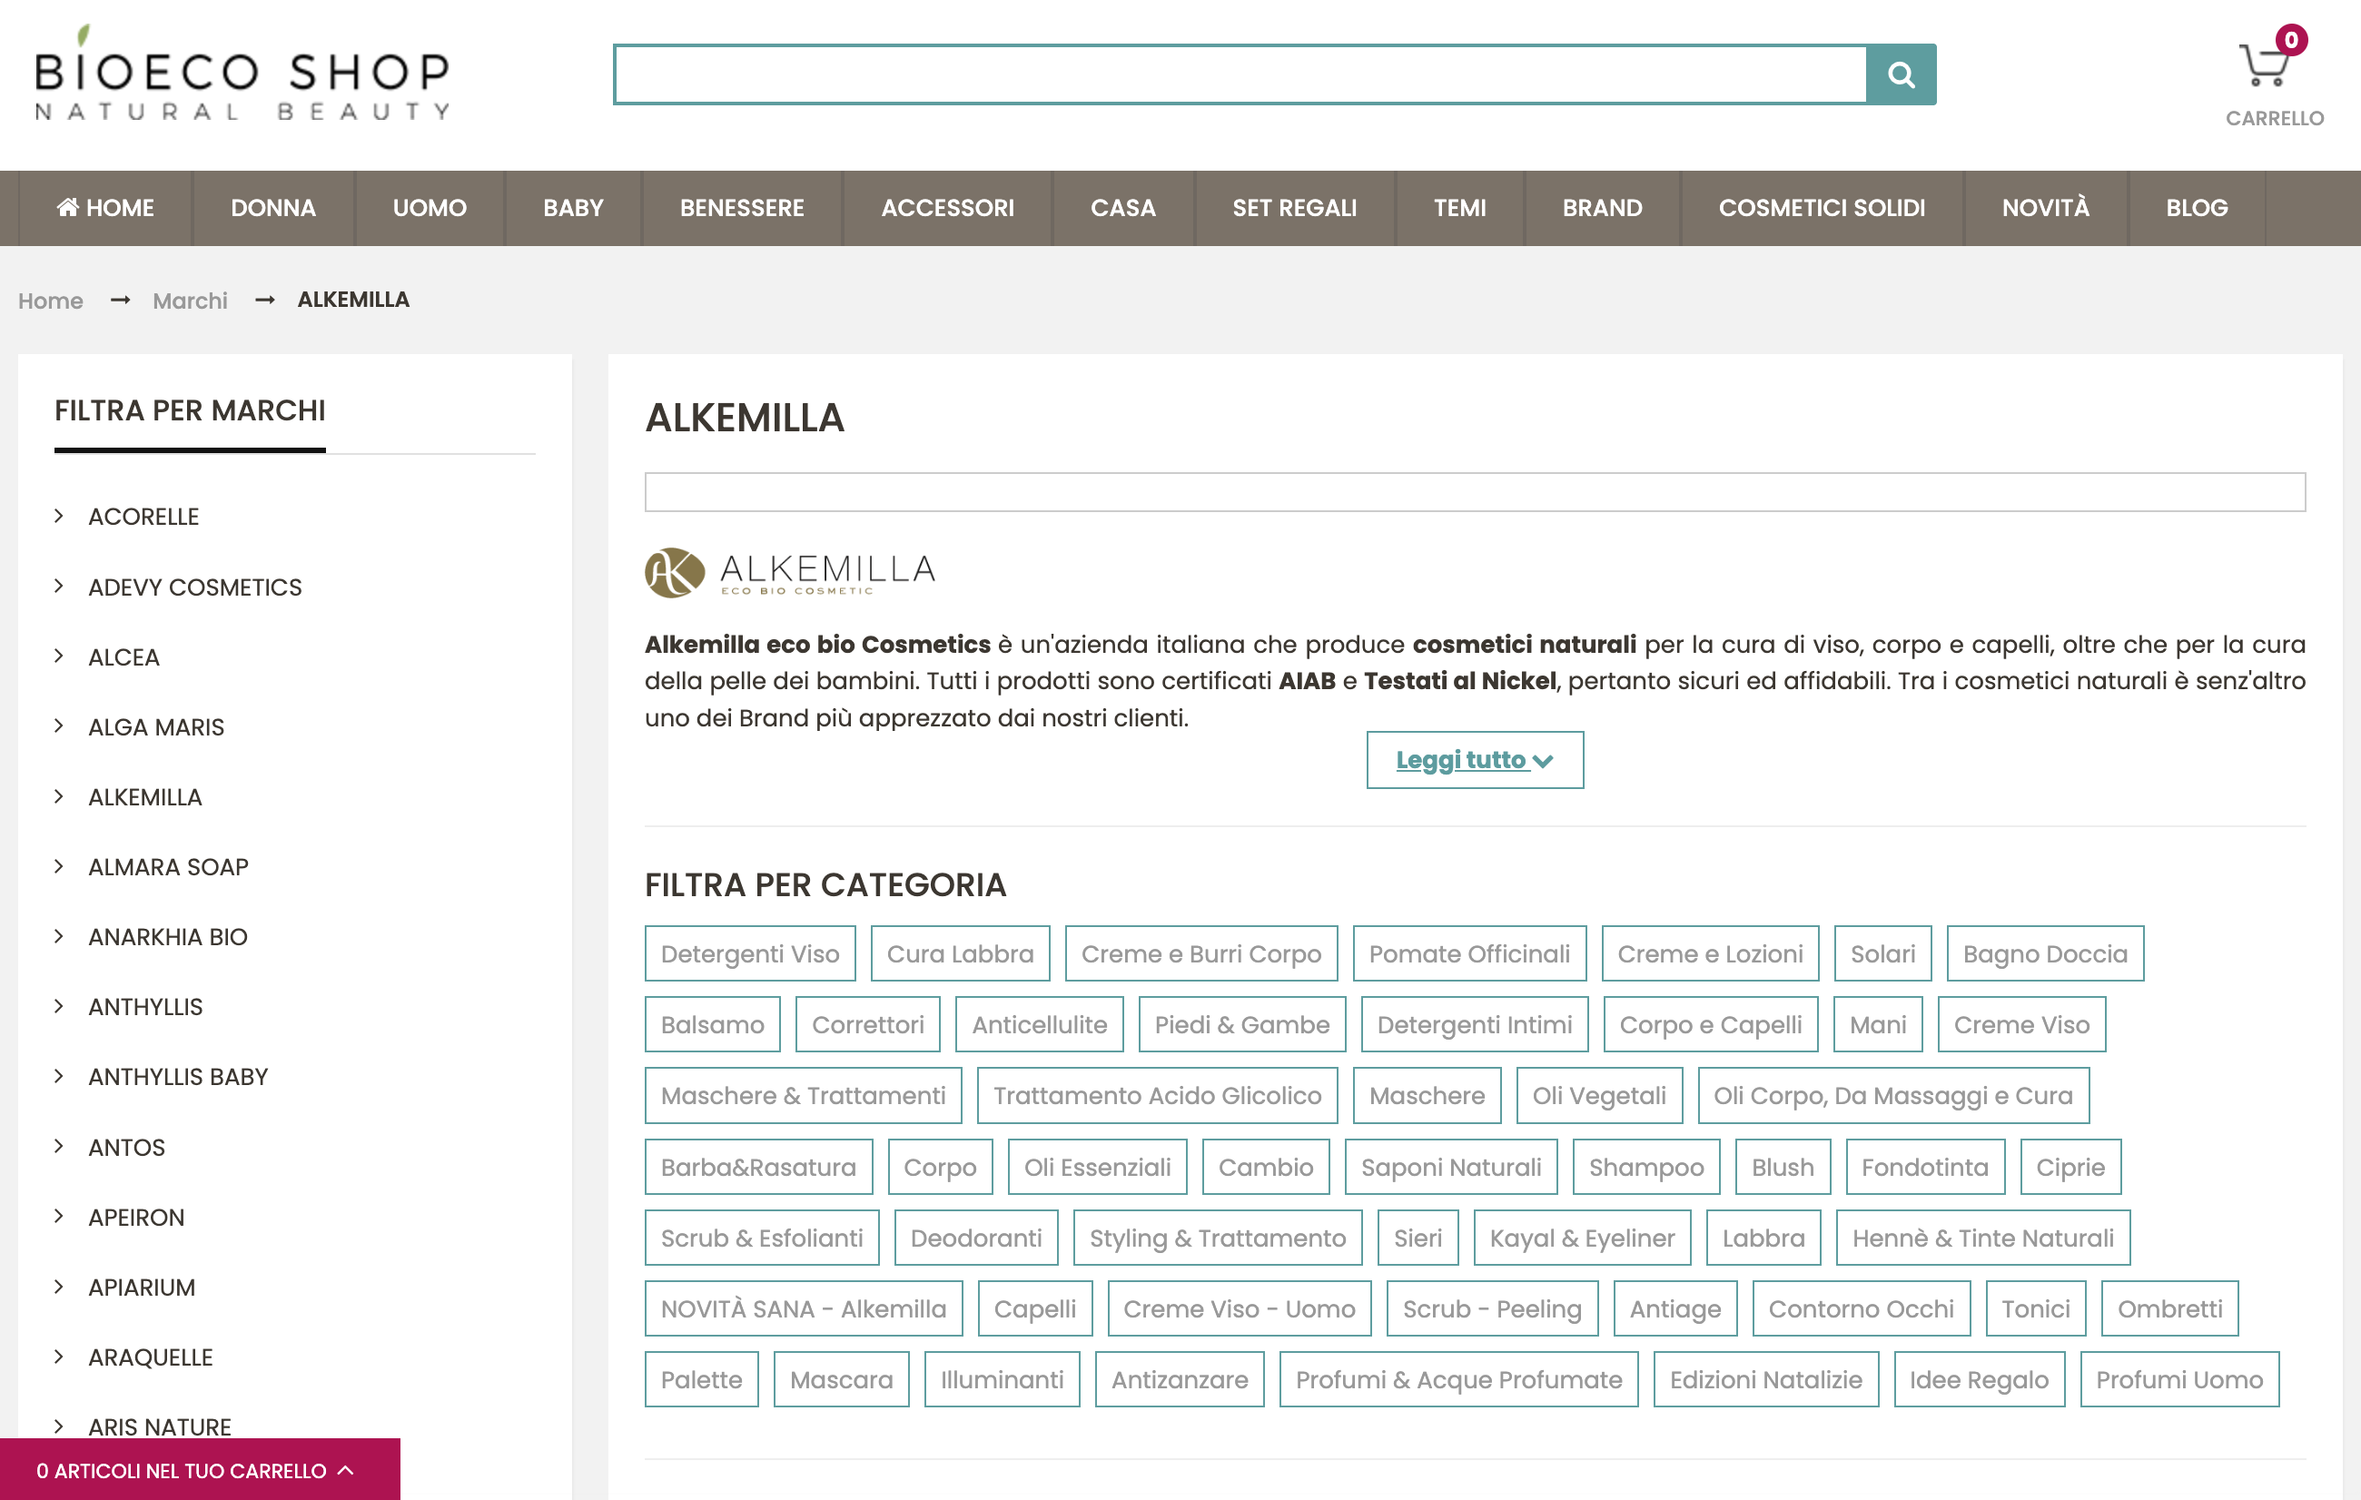Select the Shampoo category filter
Viewport: 2361px width, 1500px height.
coord(1645,1167)
